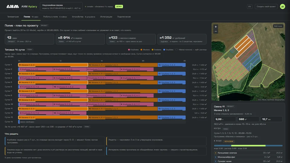The height and width of the screenshot is (163, 290).
Task: Select Клубника 2-1, 2-2 block in Сутки 2
Action: (x=70, y=69)
